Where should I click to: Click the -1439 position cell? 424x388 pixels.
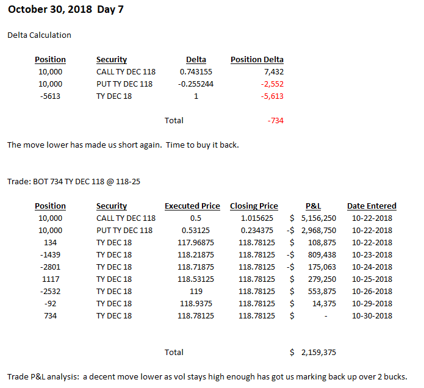[50, 255]
